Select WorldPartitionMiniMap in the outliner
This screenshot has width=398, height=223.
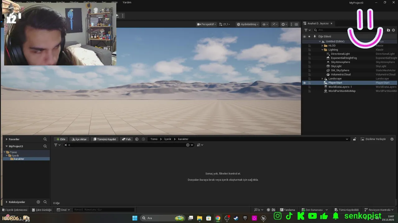click(342, 91)
